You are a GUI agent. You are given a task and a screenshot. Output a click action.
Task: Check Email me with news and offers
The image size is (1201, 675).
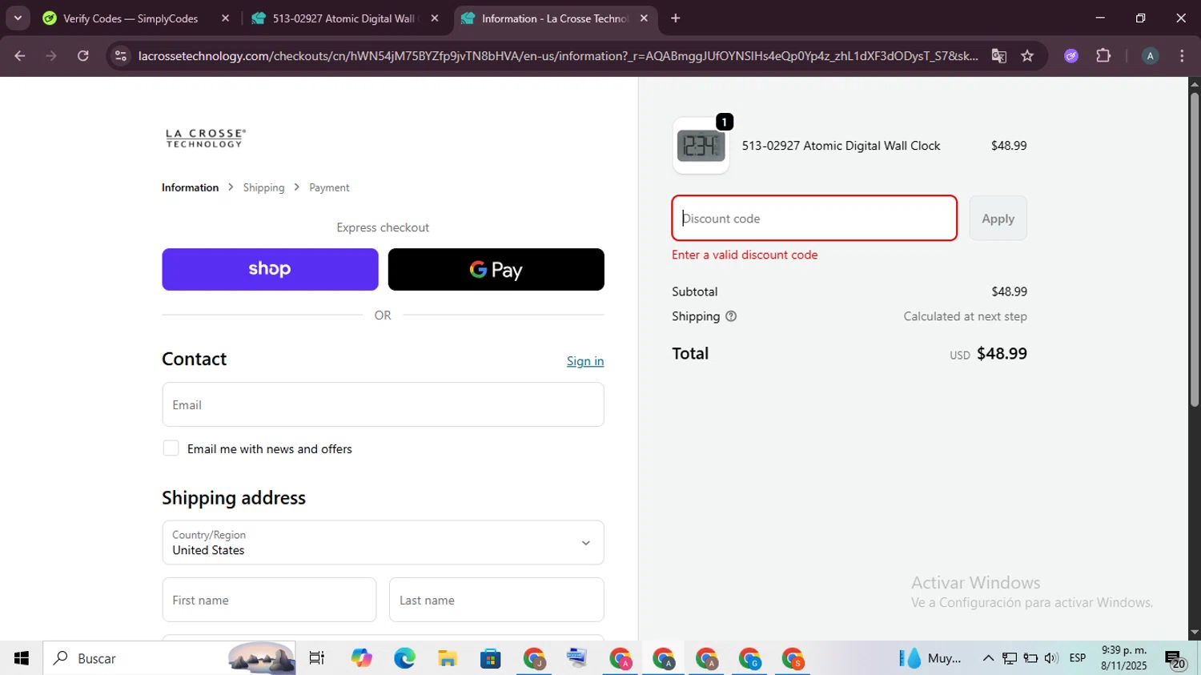(171, 448)
